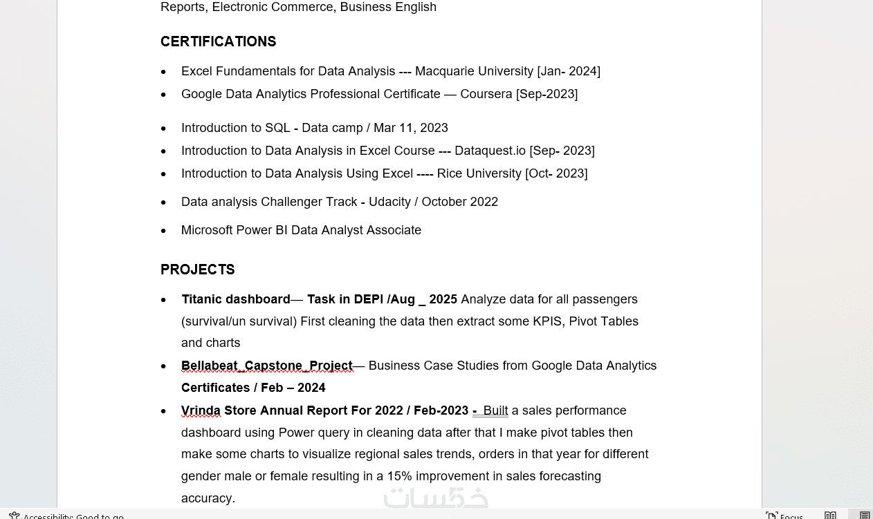The width and height of the screenshot is (873, 519).
Task: Switch to Focus mode
Action: (x=784, y=516)
